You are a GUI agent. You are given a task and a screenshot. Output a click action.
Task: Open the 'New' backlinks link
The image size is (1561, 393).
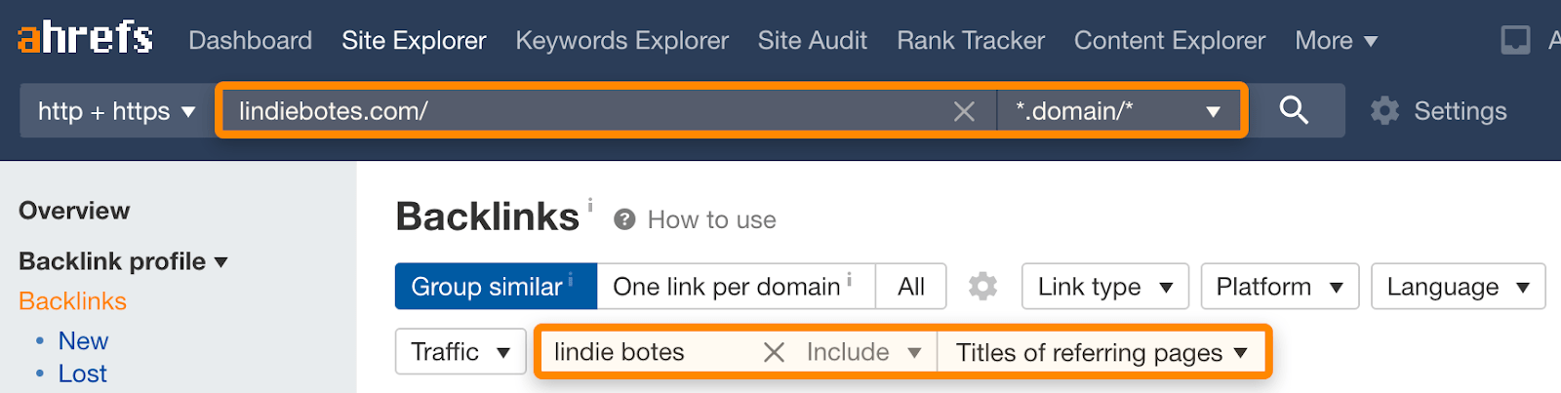(x=83, y=340)
